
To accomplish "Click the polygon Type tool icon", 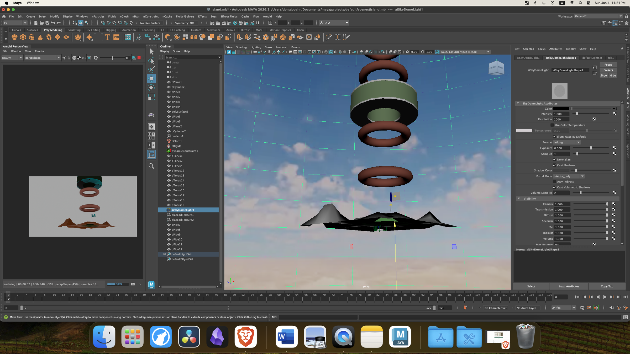I will (107, 37).
